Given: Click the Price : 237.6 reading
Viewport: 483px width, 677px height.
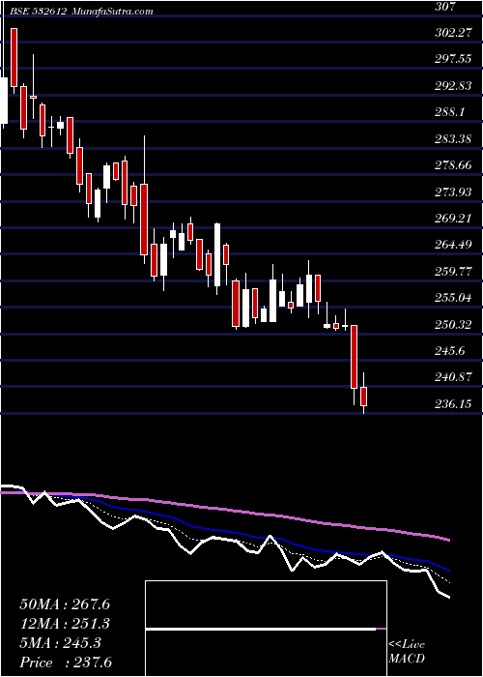Looking at the screenshot, I should pos(67,662).
